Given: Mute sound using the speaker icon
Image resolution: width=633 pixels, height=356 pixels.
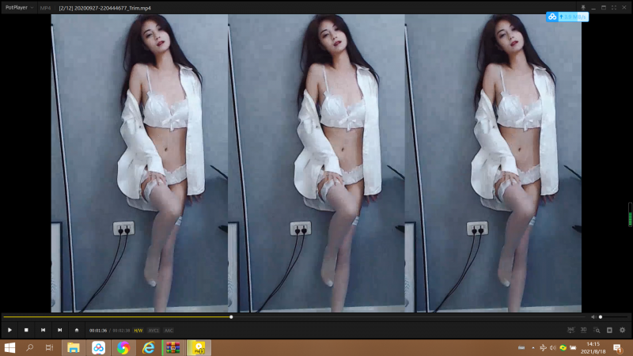Looking at the screenshot, I should pyautogui.click(x=593, y=317).
